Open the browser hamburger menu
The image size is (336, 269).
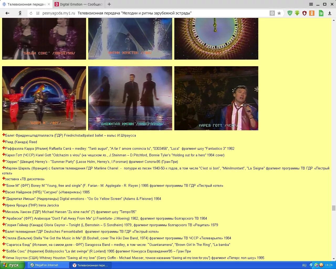(x=311, y=4)
